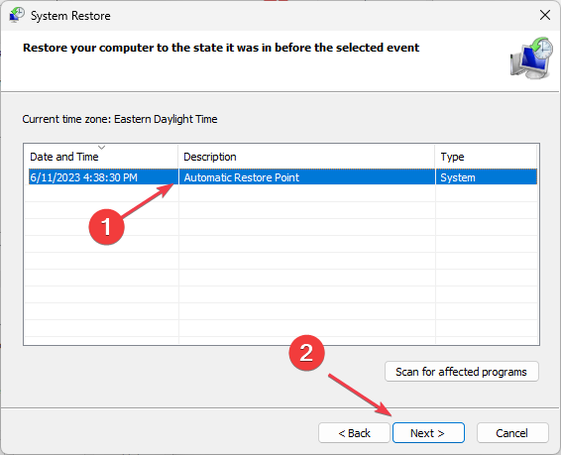
Task: Click the computer restore clock graphic
Action: pyautogui.click(x=531, y=57)
